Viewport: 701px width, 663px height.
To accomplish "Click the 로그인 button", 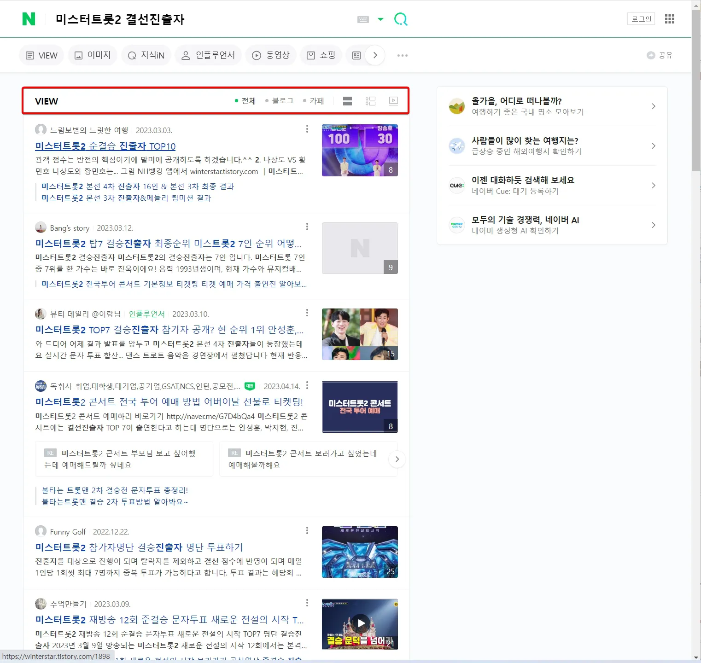I will 641,19.
